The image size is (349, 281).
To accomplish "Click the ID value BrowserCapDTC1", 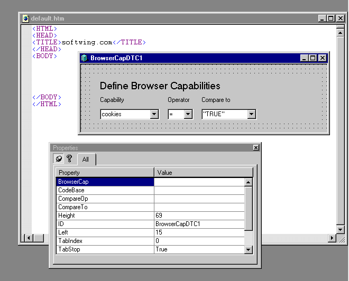I will 199,224.
